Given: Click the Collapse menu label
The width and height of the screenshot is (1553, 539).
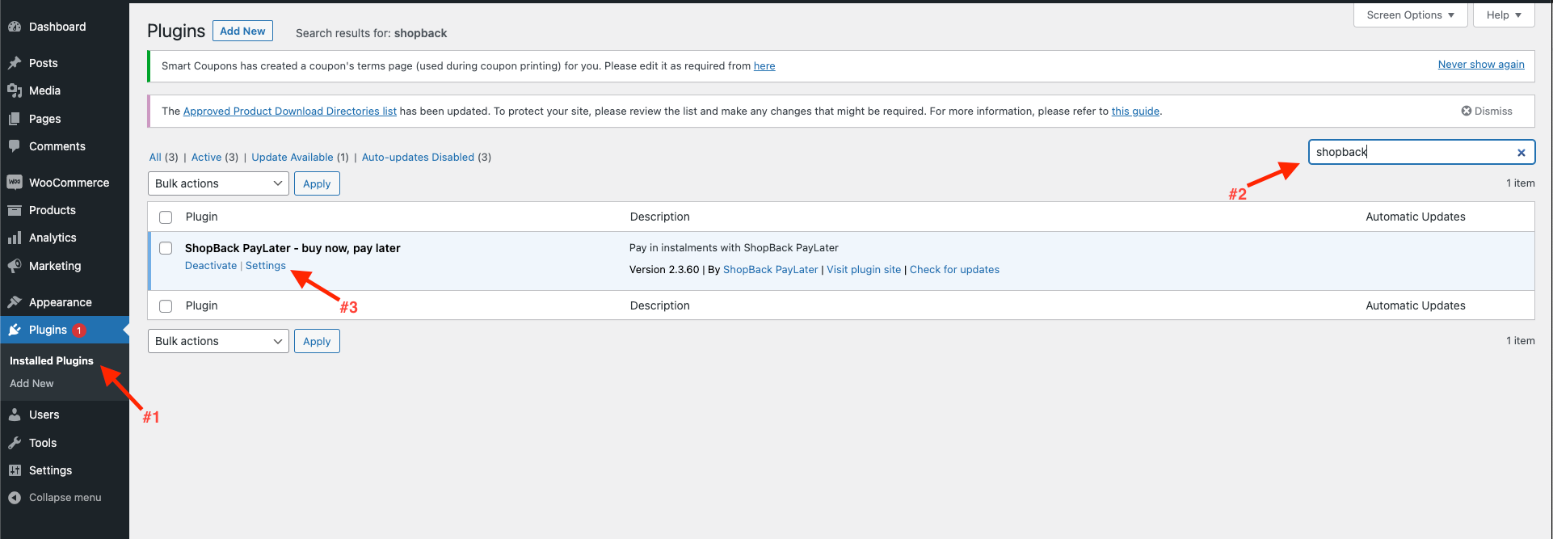Looking at the screenshot, I should click(x=65, y=498).
